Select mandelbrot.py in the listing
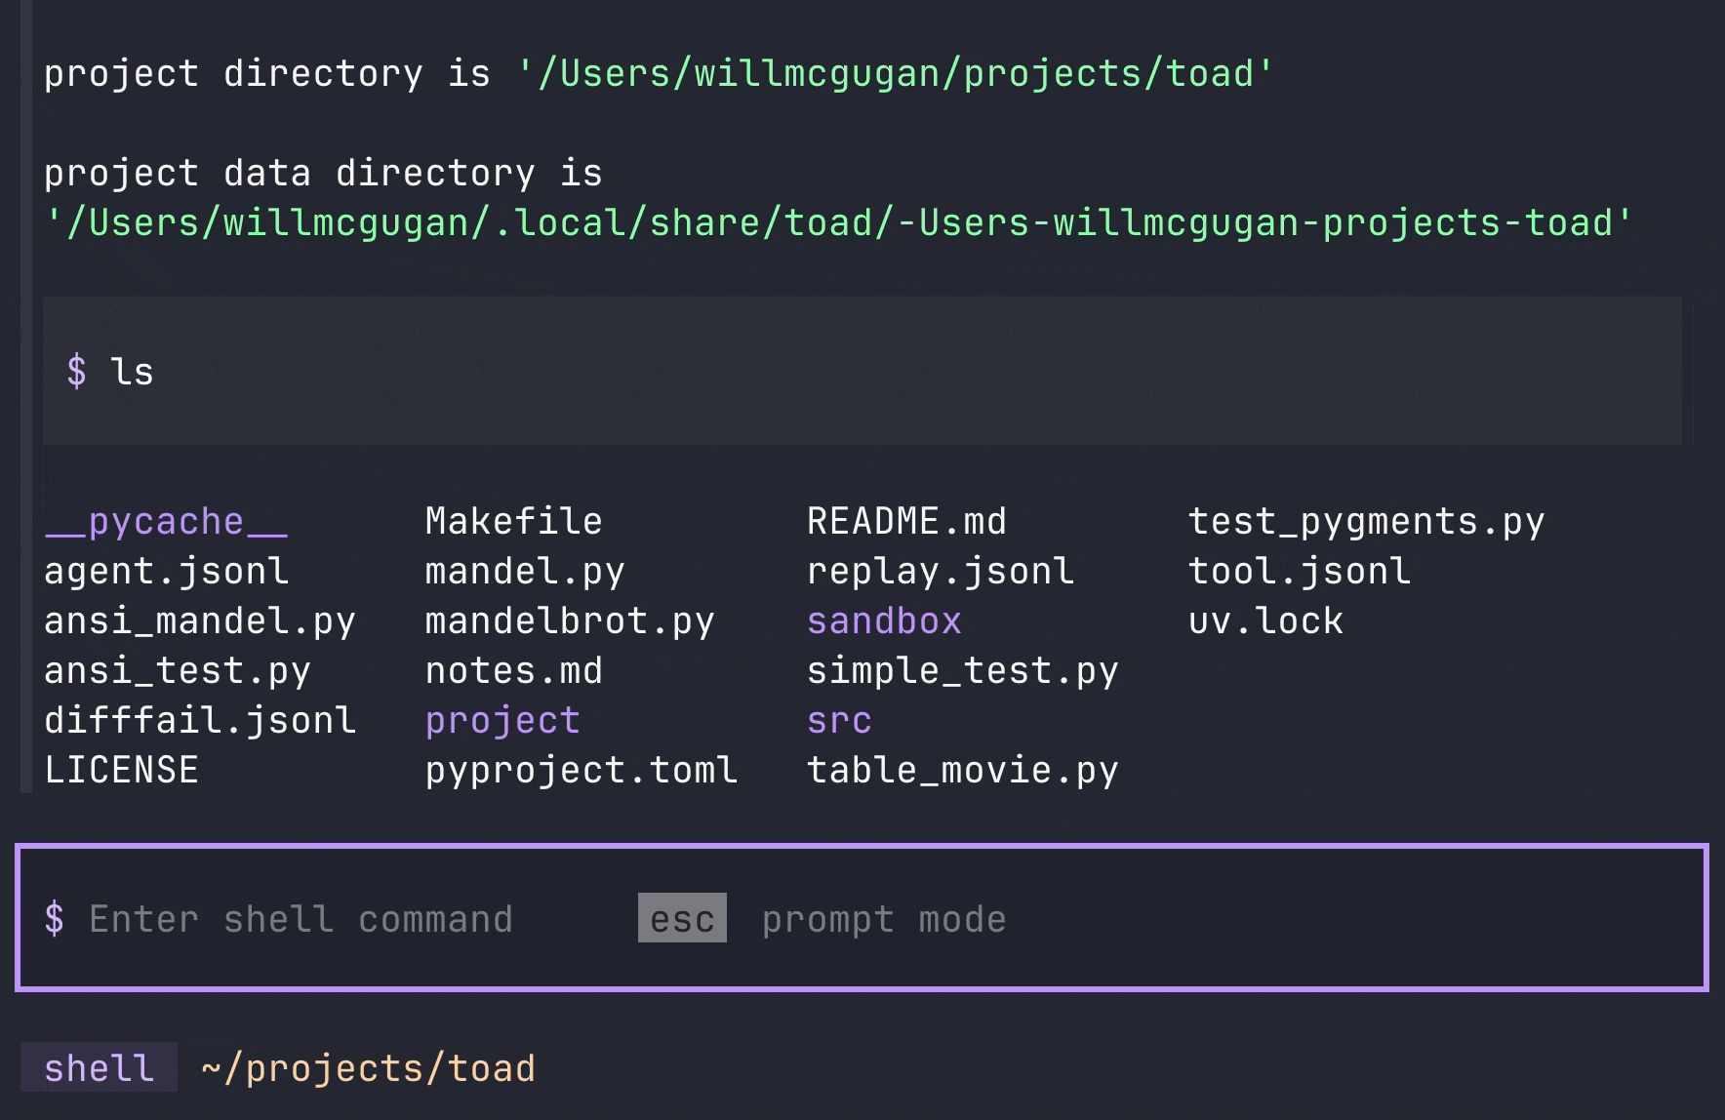 click(x=569, y=620)
